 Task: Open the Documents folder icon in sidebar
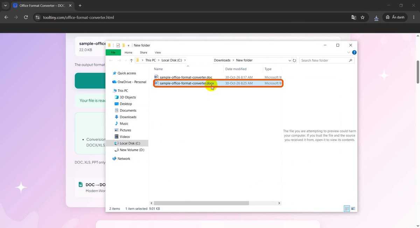tap(117, 110)
